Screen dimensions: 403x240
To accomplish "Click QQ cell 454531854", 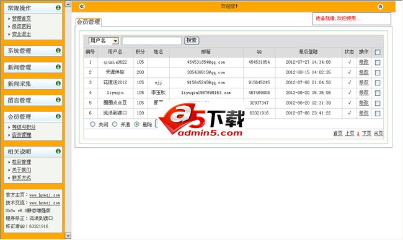I will 259,62.
